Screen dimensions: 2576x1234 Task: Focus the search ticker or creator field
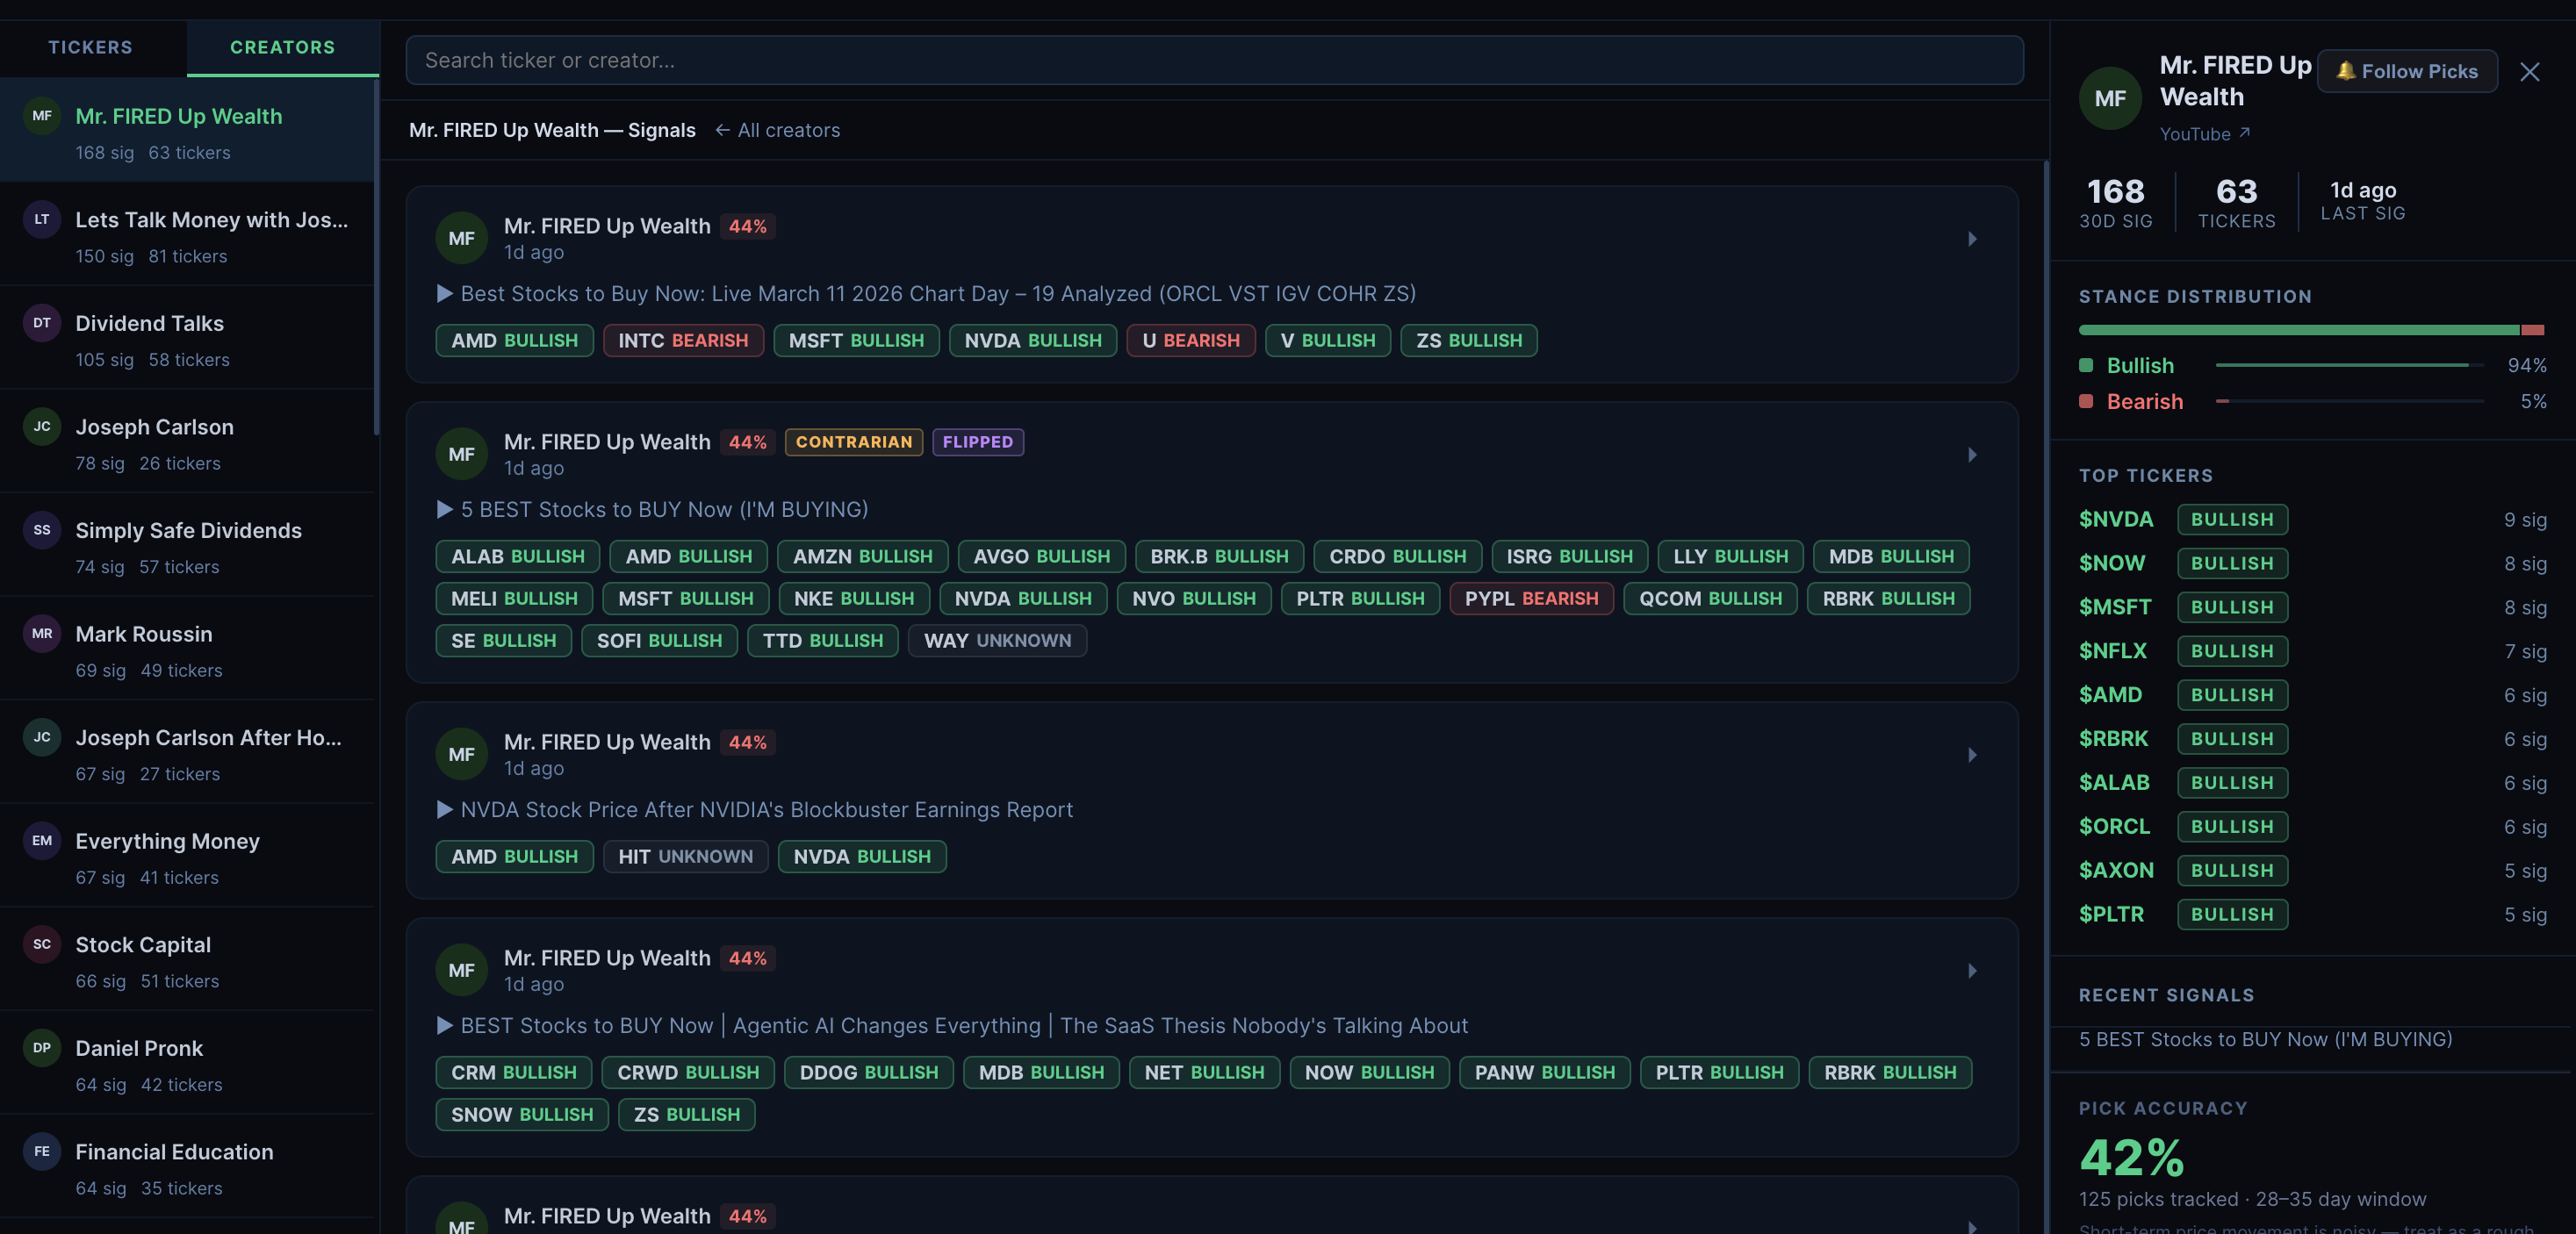click(1214, 60)
